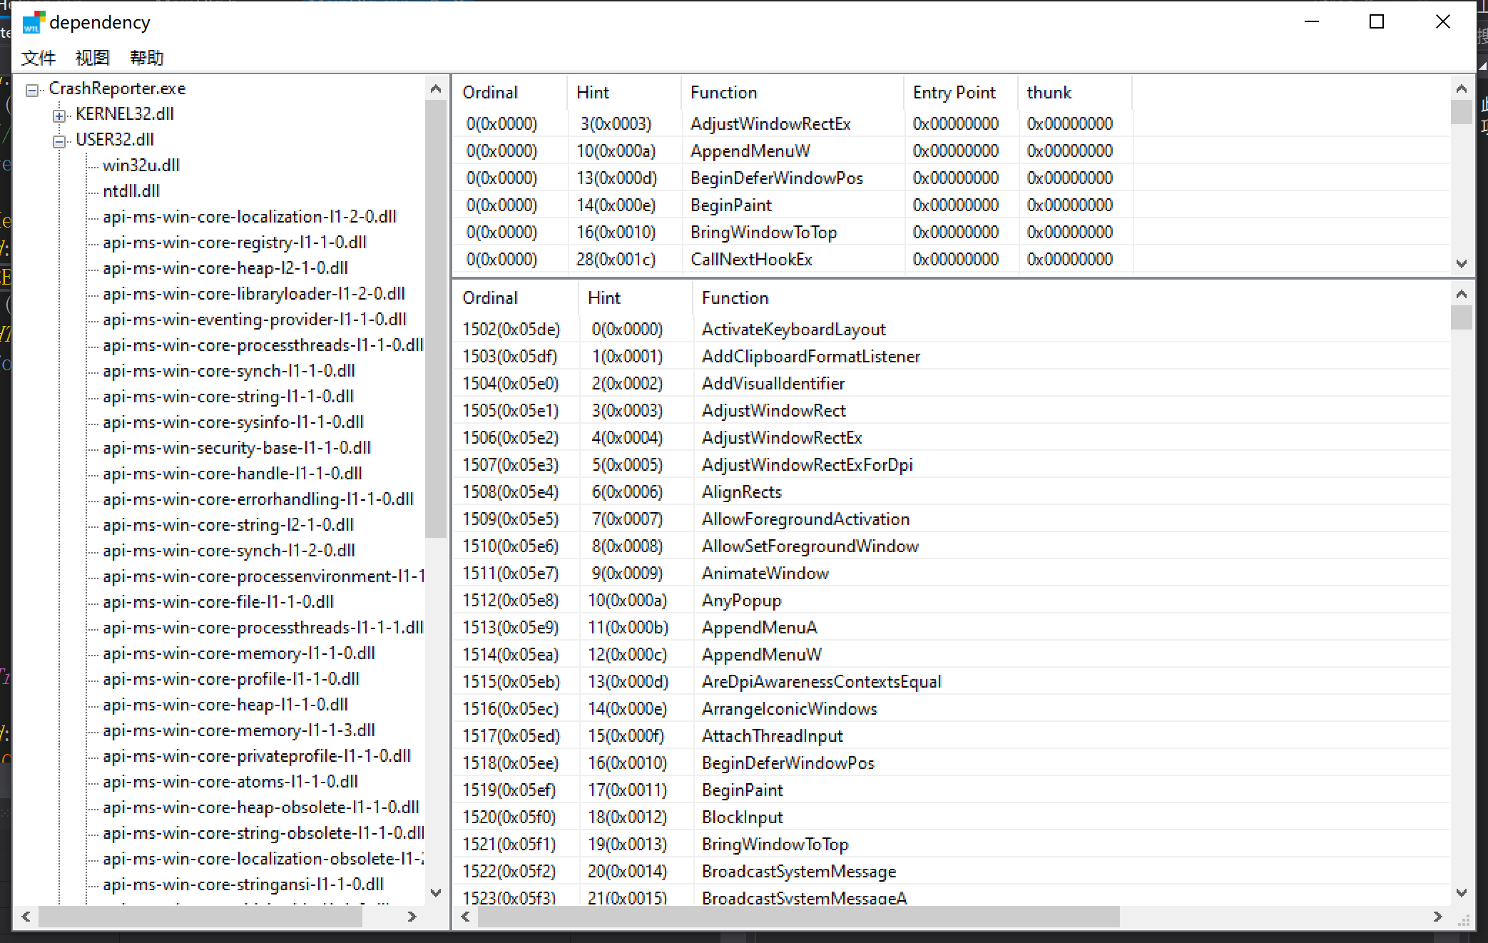The height and width of the screenshot is (943, 1488).
Task: Select api-ms-win-core-heap-l2-1-0.dll tree item
Action: click(x=225, y=268)
